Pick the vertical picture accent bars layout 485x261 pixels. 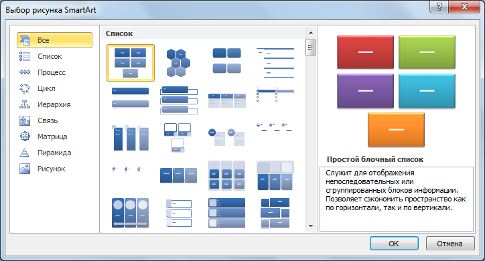coord(226,213)
